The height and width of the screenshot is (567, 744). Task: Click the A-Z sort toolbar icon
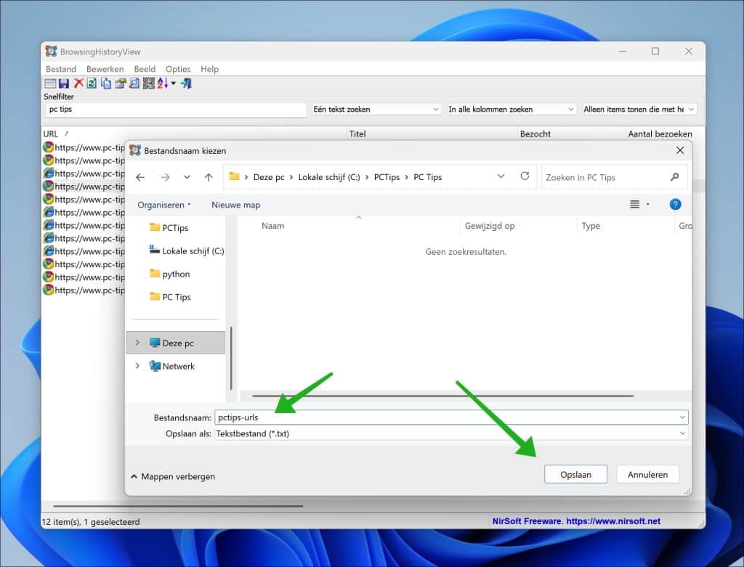pyautogui.click(x=162, y=84)
